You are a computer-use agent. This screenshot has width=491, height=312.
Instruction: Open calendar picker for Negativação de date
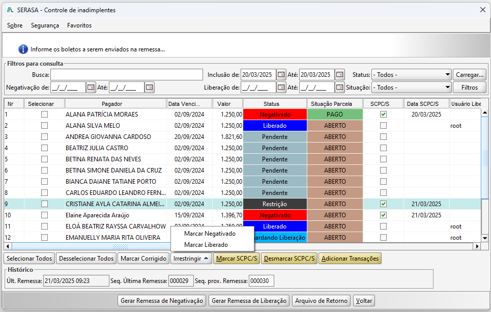click(x=91, y=87)
